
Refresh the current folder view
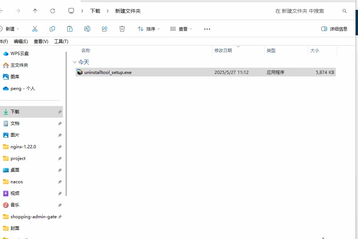tap(53, 11)
